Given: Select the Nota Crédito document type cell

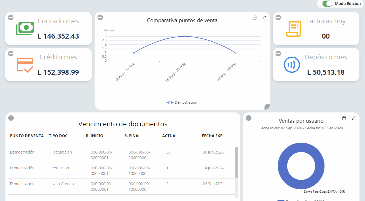Looking at the screenshot, I should (x=63, y=184).
